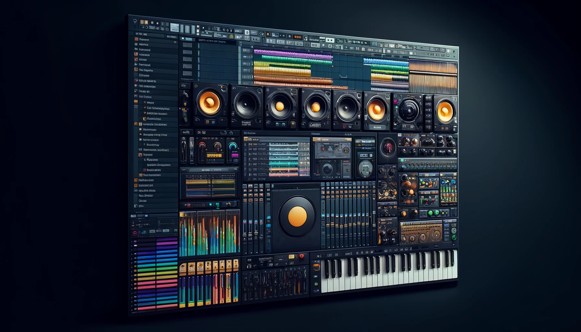Image resolution: width=581 pixels, height=332 pixels.
Task: Click the speaker icon on the BYRAKD channel
Action: [x=245, y=105]
